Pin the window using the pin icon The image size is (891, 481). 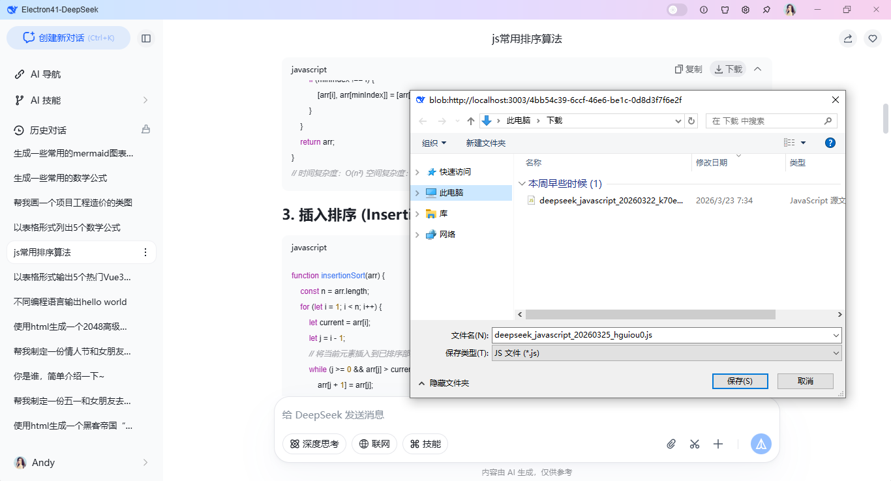pos(766,10)
